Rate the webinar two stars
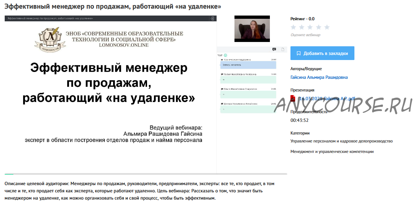Image resolution: width=418 pixels, height=205 pixels. [302, 27]
